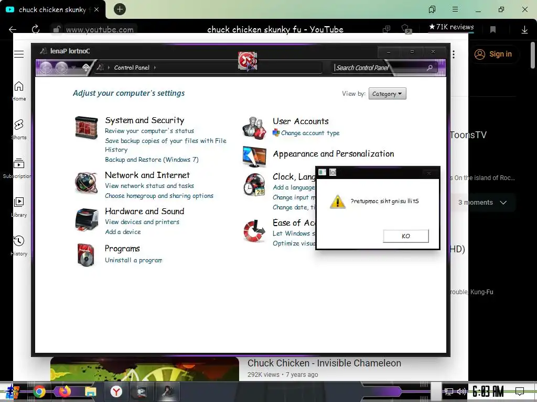Screen dimensions: 537x402
Task: Click the YouTube page vertical scrollbar
Action: [x=533, y=54]
